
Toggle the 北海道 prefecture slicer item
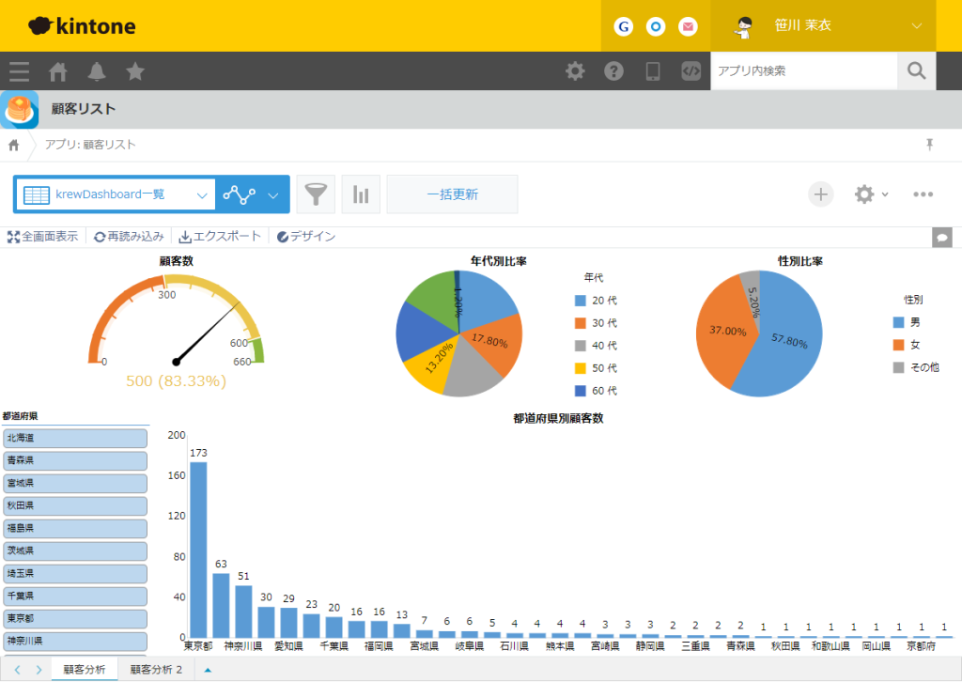(75, 438)
